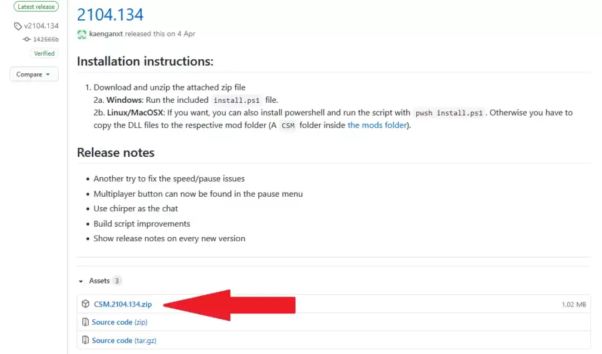The width and height of the screenshot is (602, 354).
Task: Follow the mods folder link
Action: [x=377, y=125]
